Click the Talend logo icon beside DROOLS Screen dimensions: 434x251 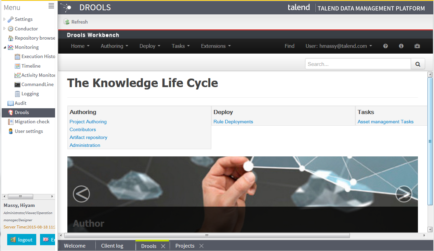(66, 8)
